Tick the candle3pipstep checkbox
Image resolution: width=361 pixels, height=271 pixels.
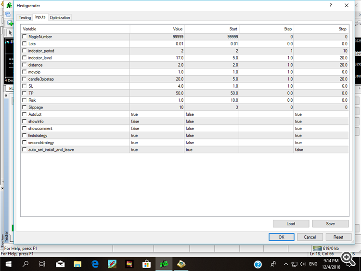pos(25,79)
